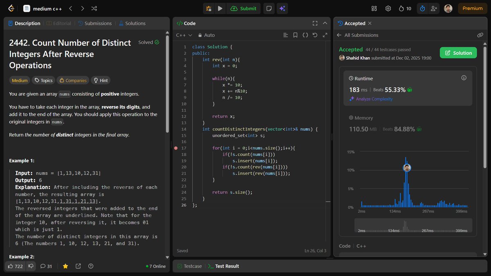This screenshot has height=276, width=491.
Task: Open settings gear in top bar
Action: click(x=388, y=8)
